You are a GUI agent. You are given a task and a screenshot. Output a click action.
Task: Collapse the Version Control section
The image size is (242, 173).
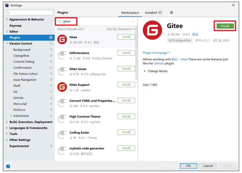coord(7,43)
